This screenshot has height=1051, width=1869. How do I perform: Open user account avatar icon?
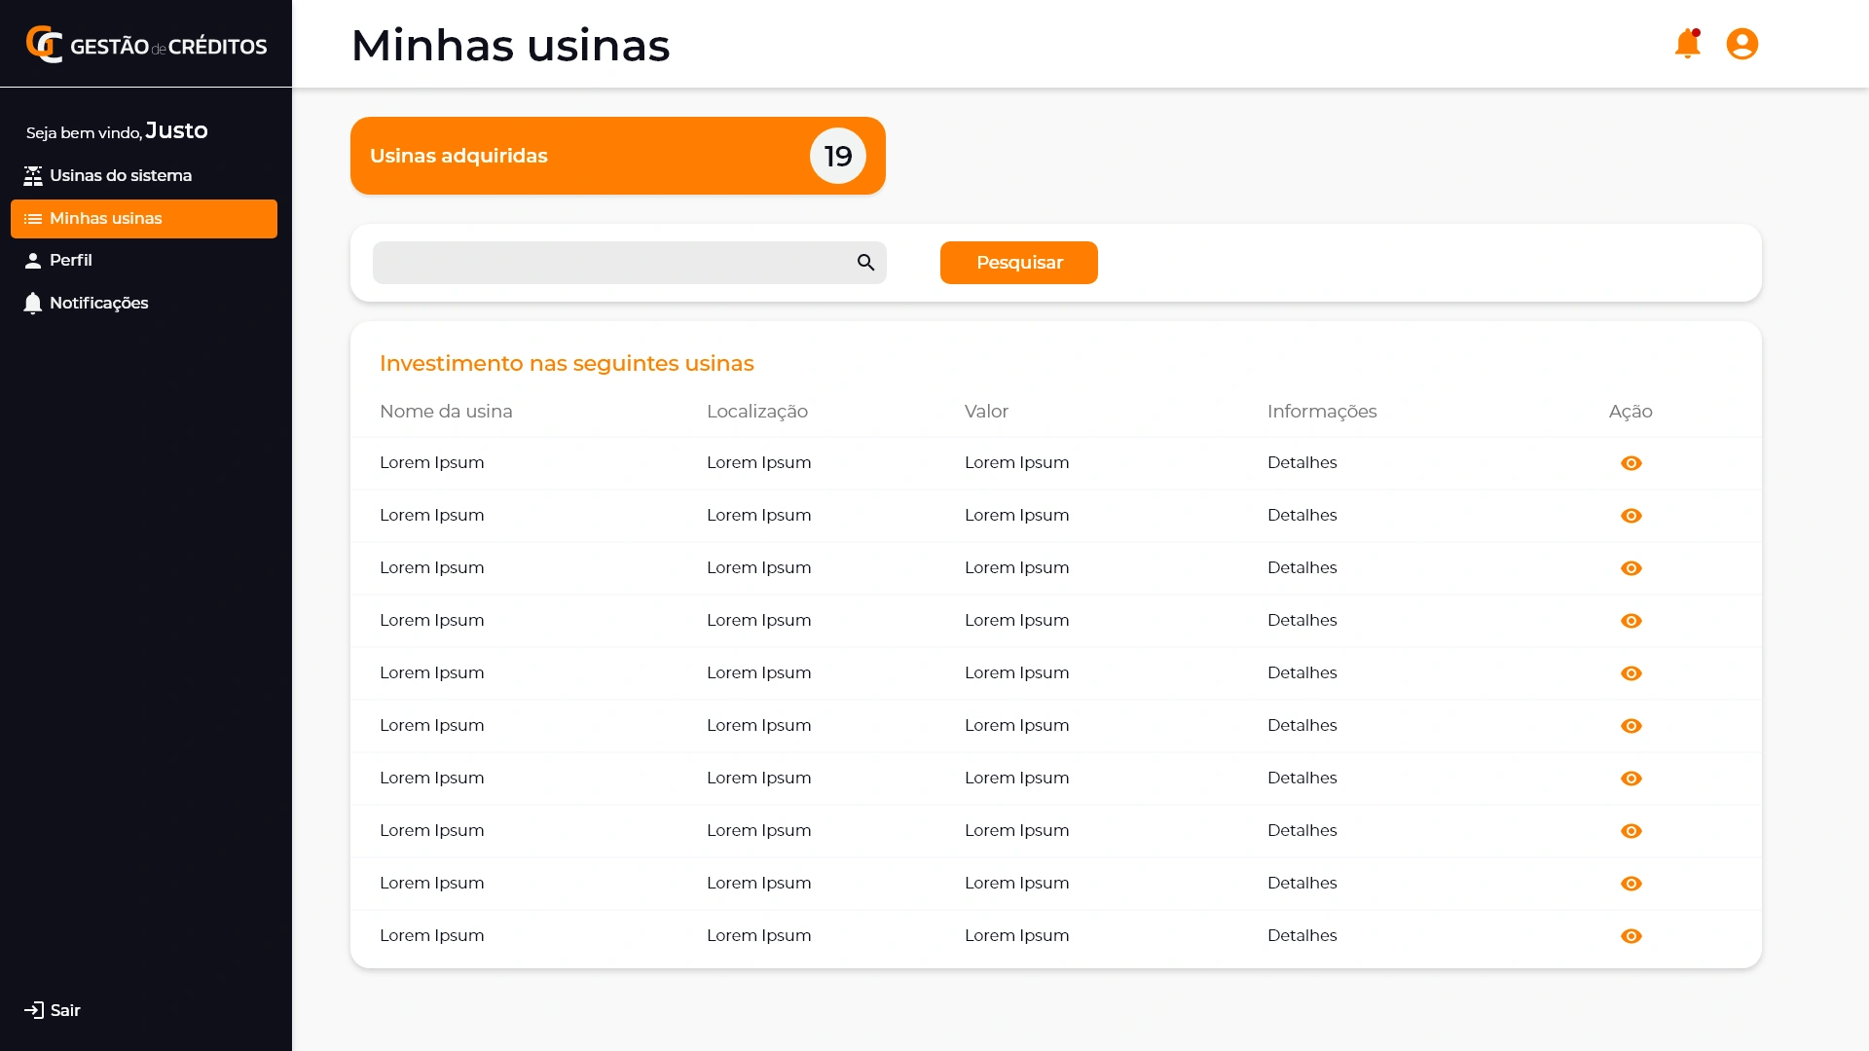pos(1741,44)
